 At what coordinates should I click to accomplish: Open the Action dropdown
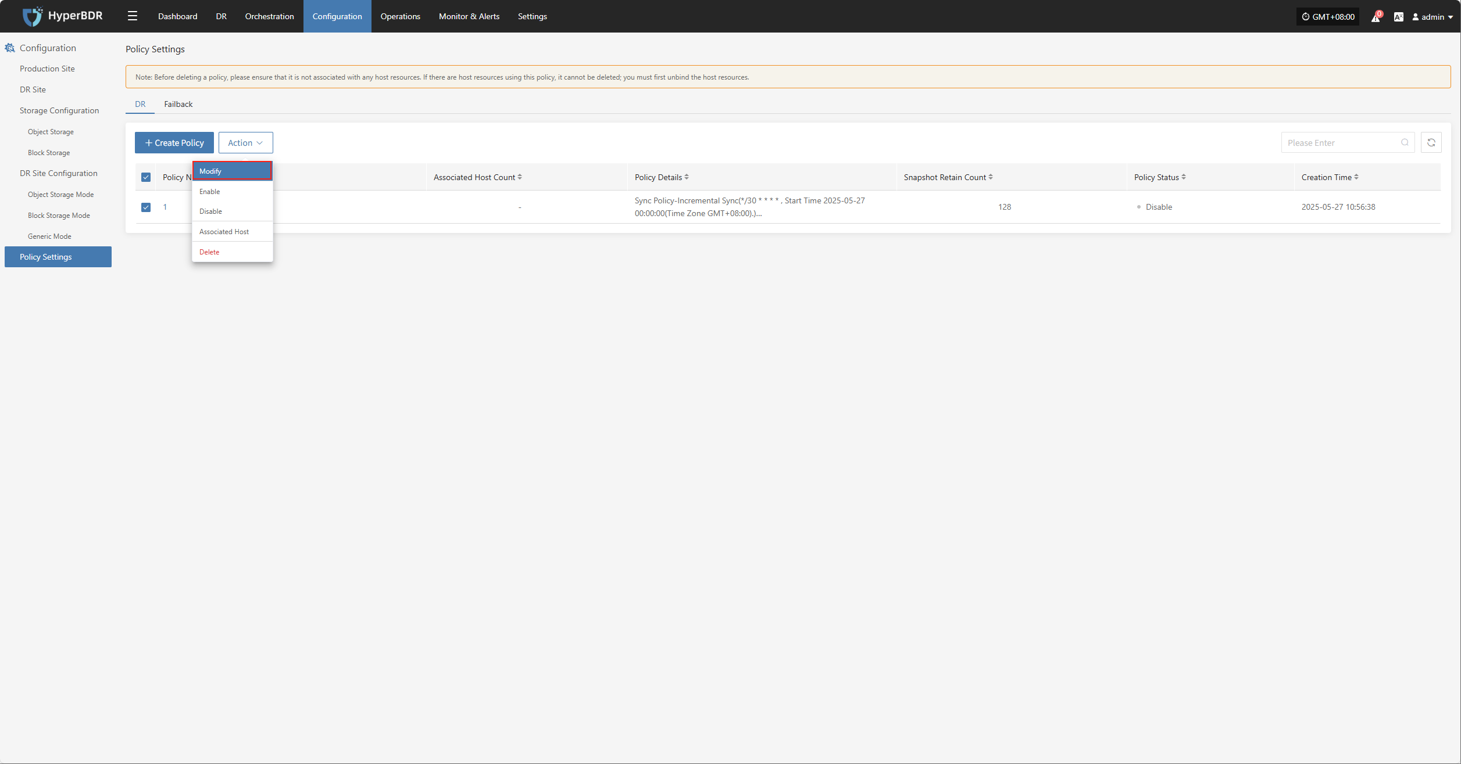[245, 143]
